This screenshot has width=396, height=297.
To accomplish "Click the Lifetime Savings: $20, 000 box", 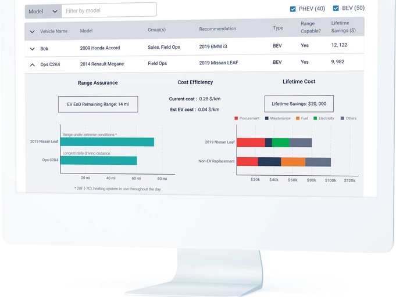I will pyautogui.click(x=299, y=103).
